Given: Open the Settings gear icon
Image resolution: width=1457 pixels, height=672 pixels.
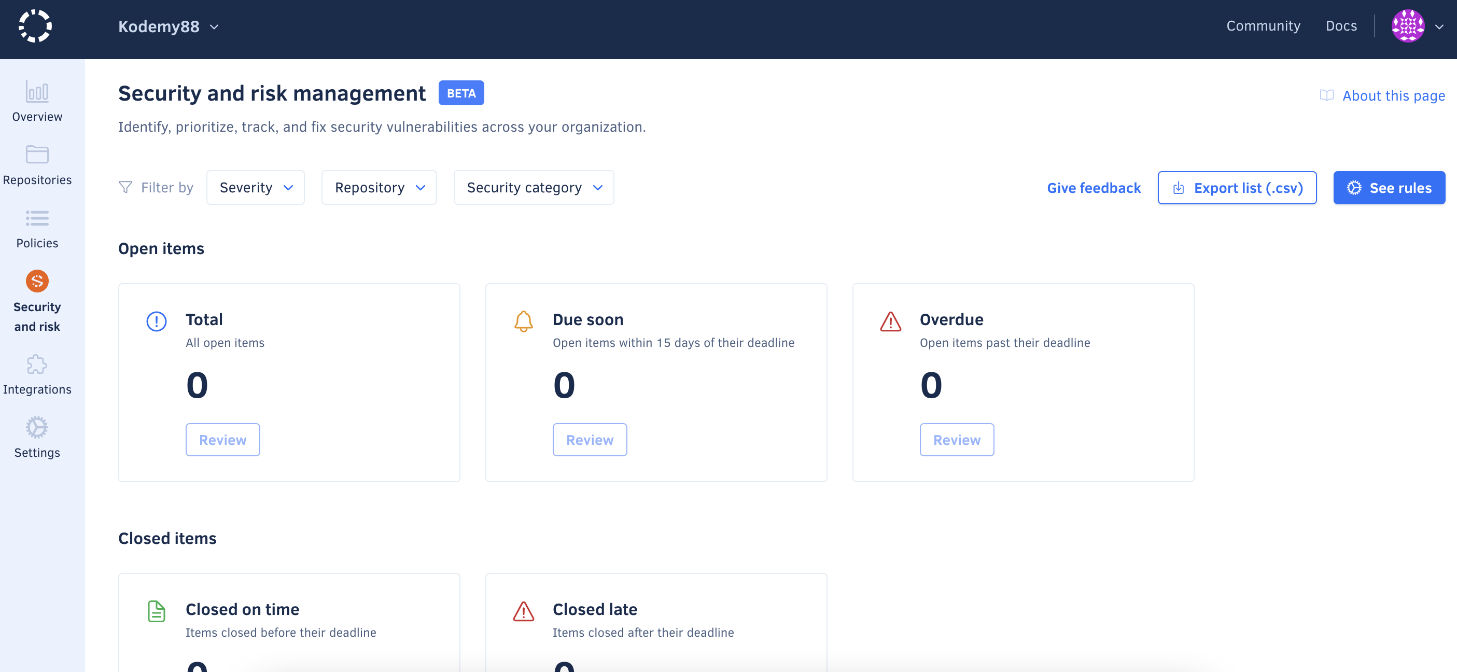Looking at the screenshot, I should (37, 428).
